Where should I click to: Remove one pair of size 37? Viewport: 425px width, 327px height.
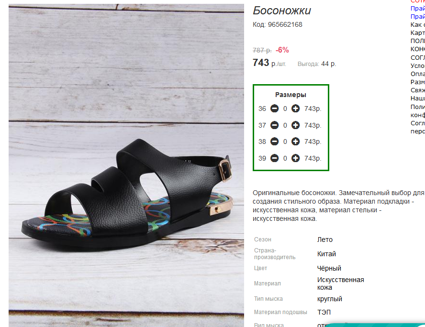click(275, 125)
